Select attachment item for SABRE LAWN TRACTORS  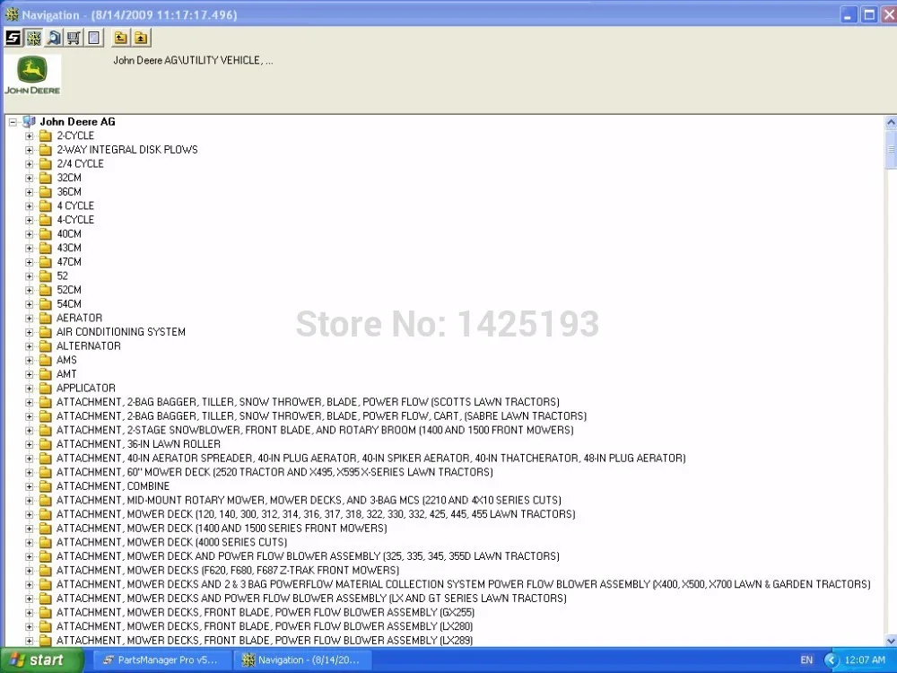click(x=321, y=416)
